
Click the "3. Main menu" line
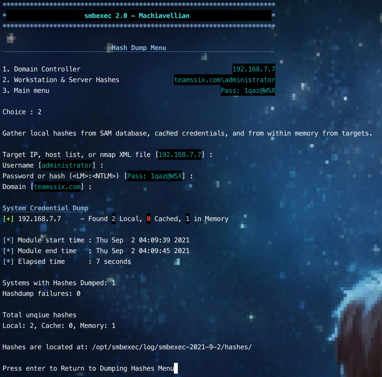pyautogui.click(x=26, y=91)
